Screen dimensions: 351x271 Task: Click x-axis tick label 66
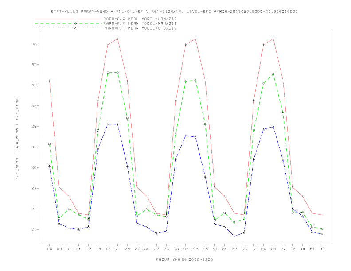(264, 249)
